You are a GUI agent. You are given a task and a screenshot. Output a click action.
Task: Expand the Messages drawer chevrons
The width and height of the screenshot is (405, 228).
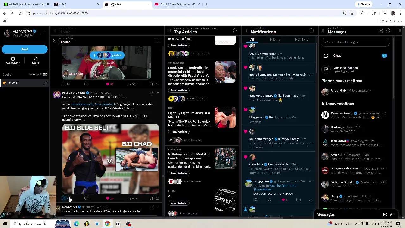tap(392, 214)
